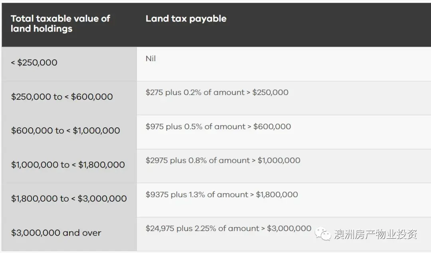Screen dimensions: 431x253
Task: Click the 澳洲房产物业投资 watermark text
Action: tap(376, 234)
